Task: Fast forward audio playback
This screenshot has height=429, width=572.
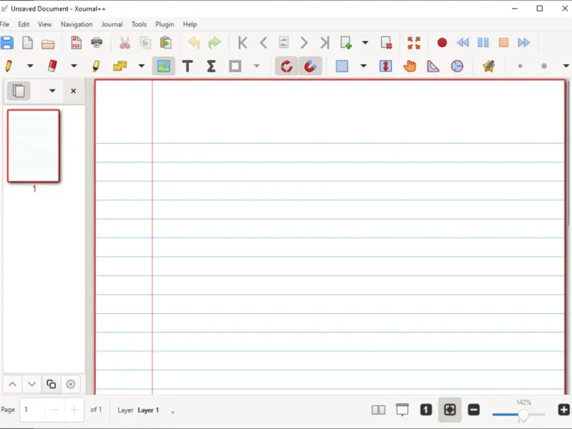Action: 524,43
